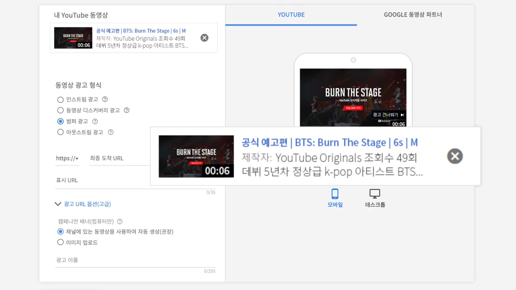Screen dimensions: 516x290
Task: Open help icon next to 컴패니언 배너
Action: [x=120, y=222]
